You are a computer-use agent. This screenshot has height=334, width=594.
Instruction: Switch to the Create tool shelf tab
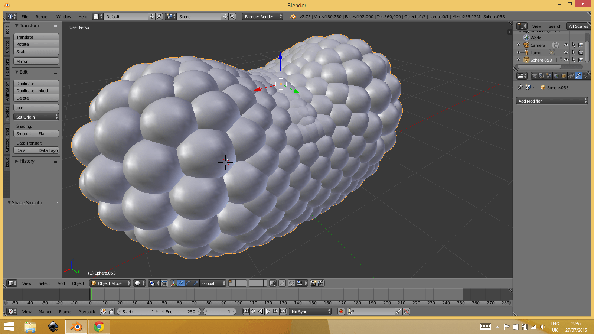coord(7,47)
